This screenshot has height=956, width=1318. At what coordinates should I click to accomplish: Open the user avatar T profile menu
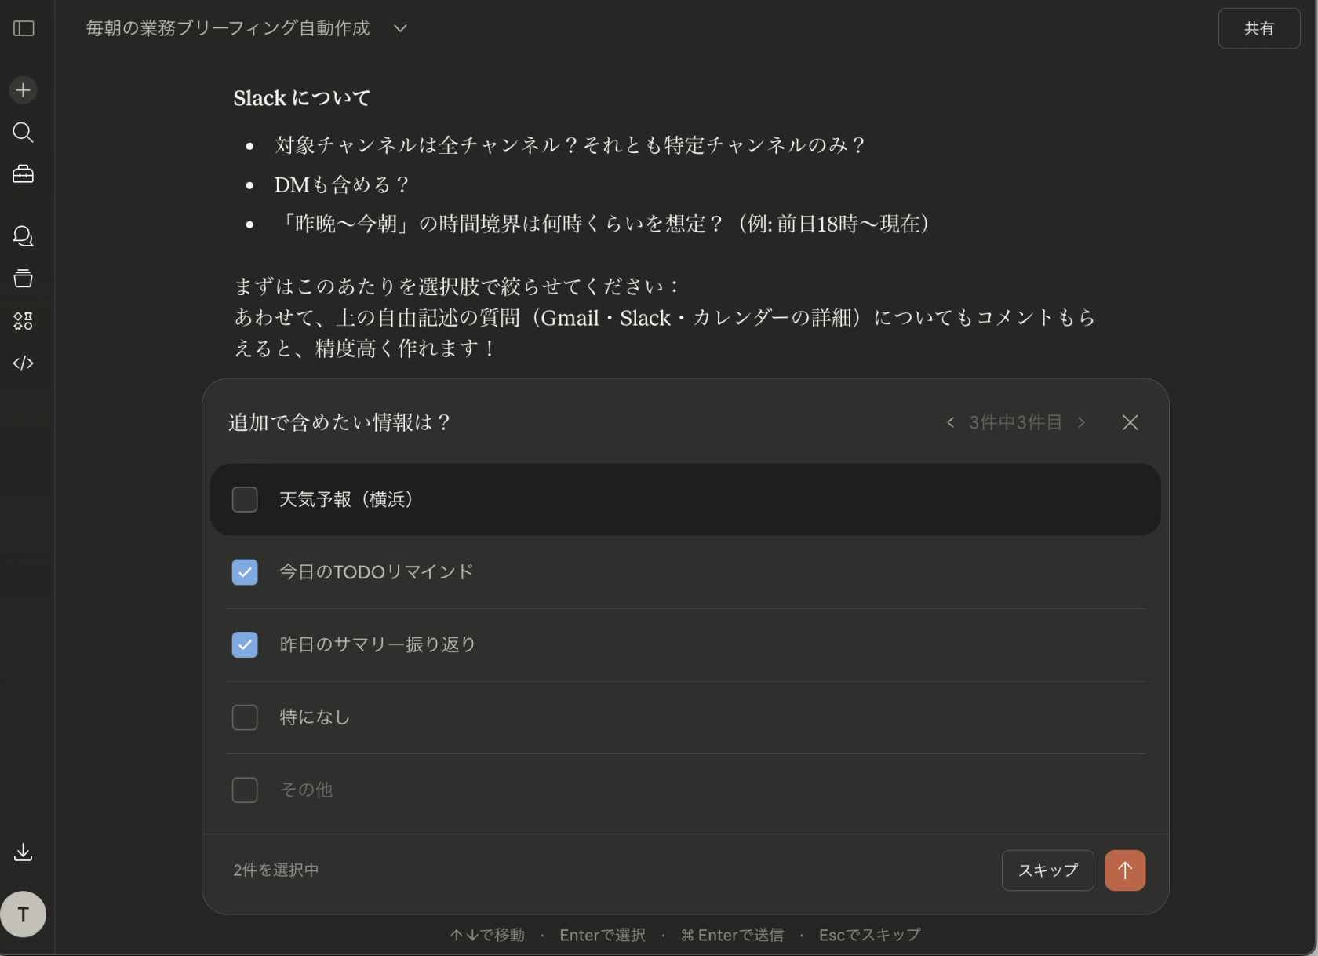[24, 914]
